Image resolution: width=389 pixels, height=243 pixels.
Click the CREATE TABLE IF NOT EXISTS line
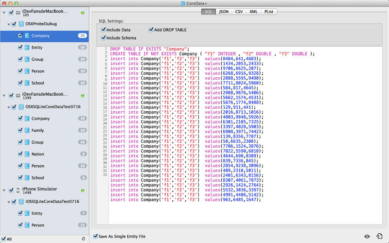[212, 54]
